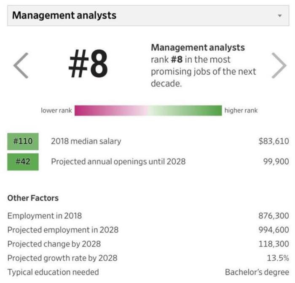Screen dimensions: 295x283
Task: Click "Projected annual openings until 2028" label
Action: coord(118,162)
